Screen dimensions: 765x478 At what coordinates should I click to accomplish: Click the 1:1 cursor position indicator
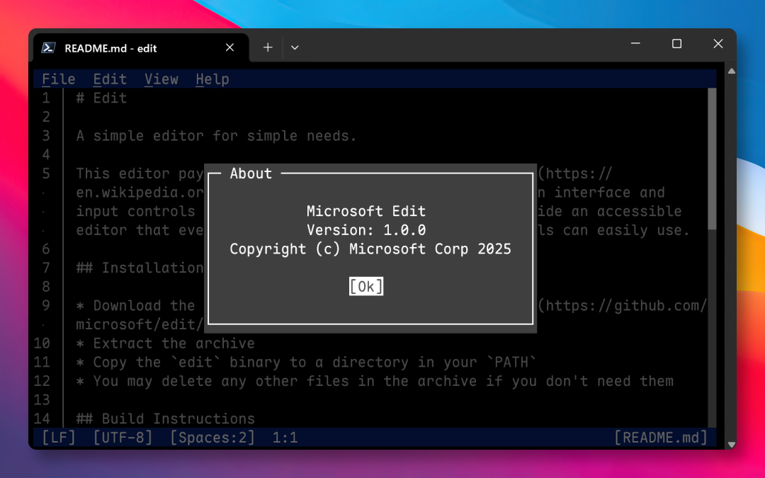tap(285, 438)
